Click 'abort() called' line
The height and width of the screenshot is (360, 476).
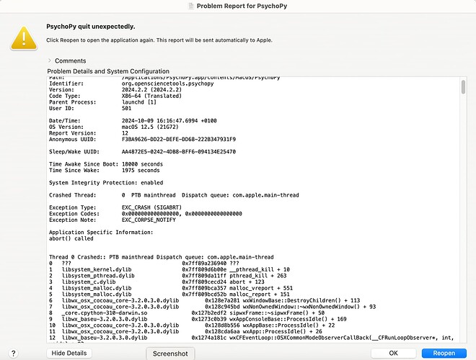tap(71, 238)
